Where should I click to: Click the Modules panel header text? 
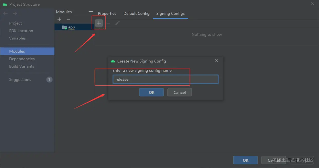click(x=64, y=12)
